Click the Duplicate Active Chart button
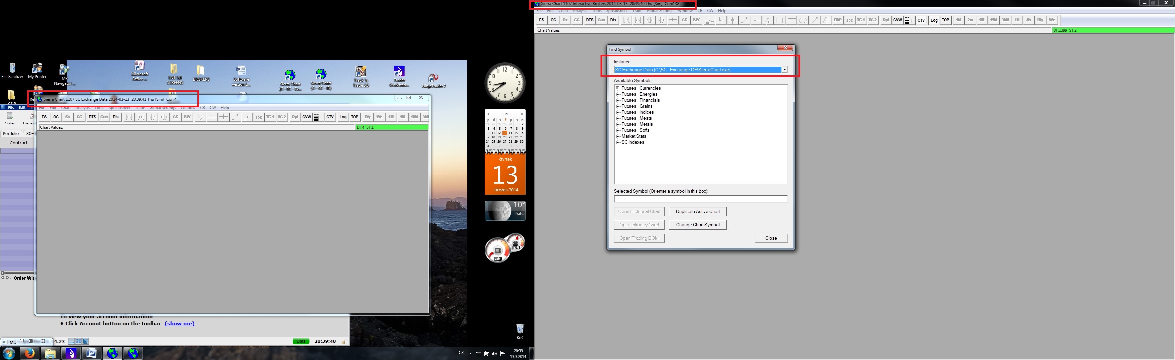Screen dimensions: 1175x360 point(697,211)
